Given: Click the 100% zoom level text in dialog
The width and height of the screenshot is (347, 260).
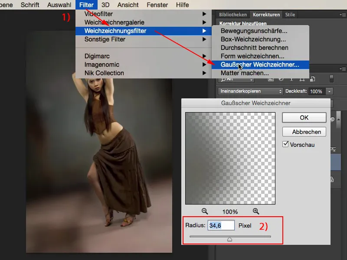Looking at the screenshot, I should coord(230,212).
